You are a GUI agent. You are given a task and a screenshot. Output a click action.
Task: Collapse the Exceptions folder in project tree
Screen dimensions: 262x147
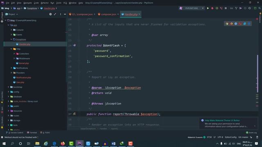click(11, 39)
